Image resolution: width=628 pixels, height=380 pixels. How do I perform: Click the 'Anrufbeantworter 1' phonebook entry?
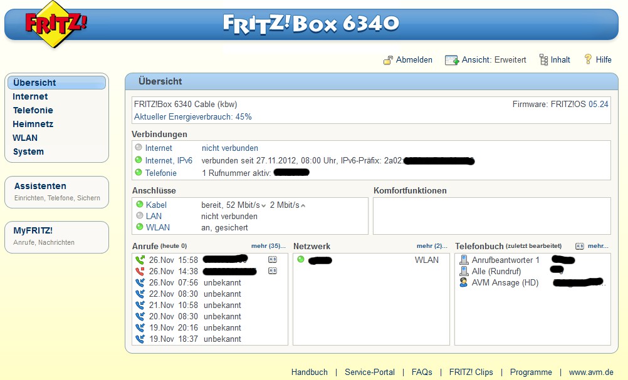point(505,260)
